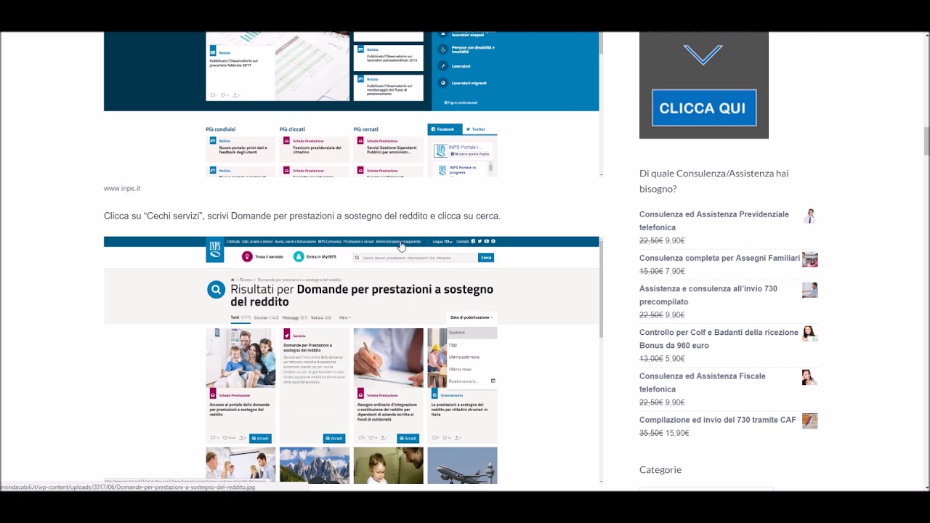Image resolution: width=930 pixels, height=523 pixels.
Task: Click the family photo card in results
Action: point(240,358)
